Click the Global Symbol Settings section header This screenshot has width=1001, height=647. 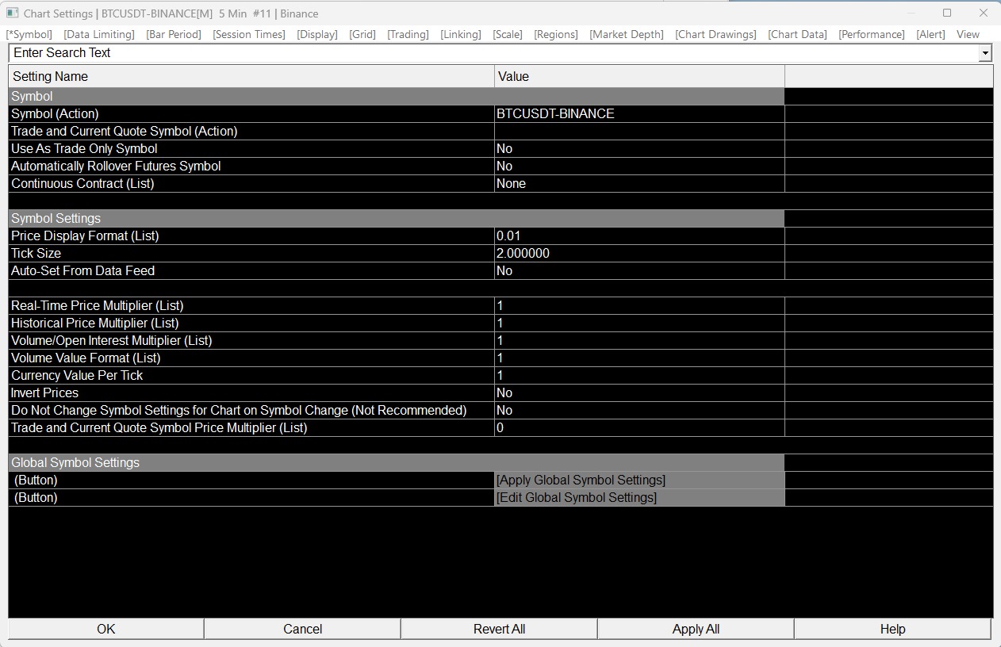click(397, 463)
